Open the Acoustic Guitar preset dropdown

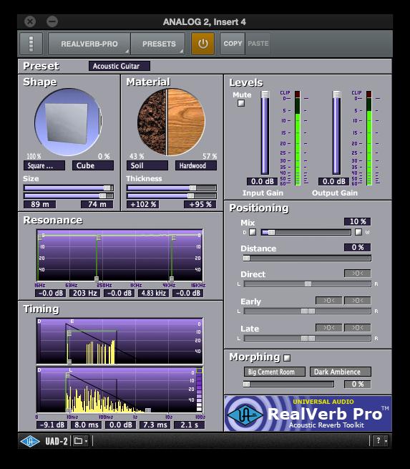(119, 66)
